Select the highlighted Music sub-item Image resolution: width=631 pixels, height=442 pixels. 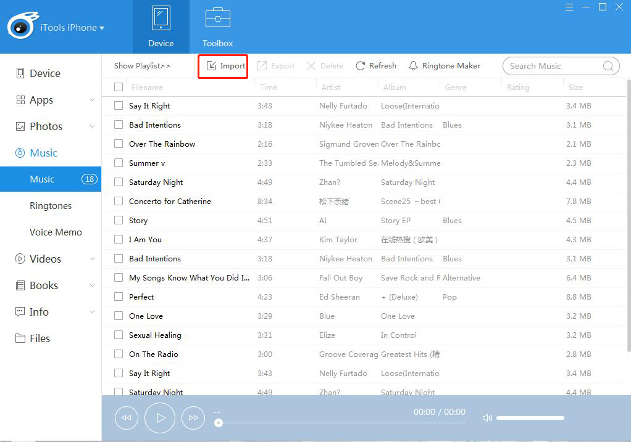(51, 179)
